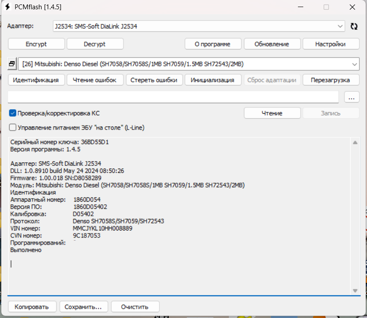Click Чтение ошибок button
The image size is (367, 318).
coord(95,80)
